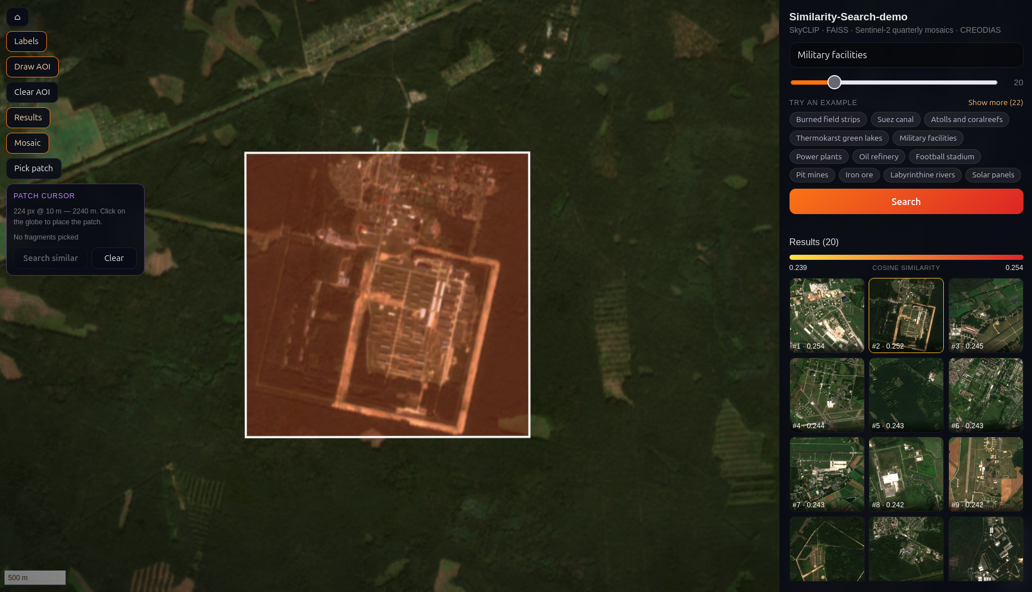Open result thumbnail #1 with 0.254 similarity
Image resolution: width=1032 pixels, height=592 pixels.
827,315
